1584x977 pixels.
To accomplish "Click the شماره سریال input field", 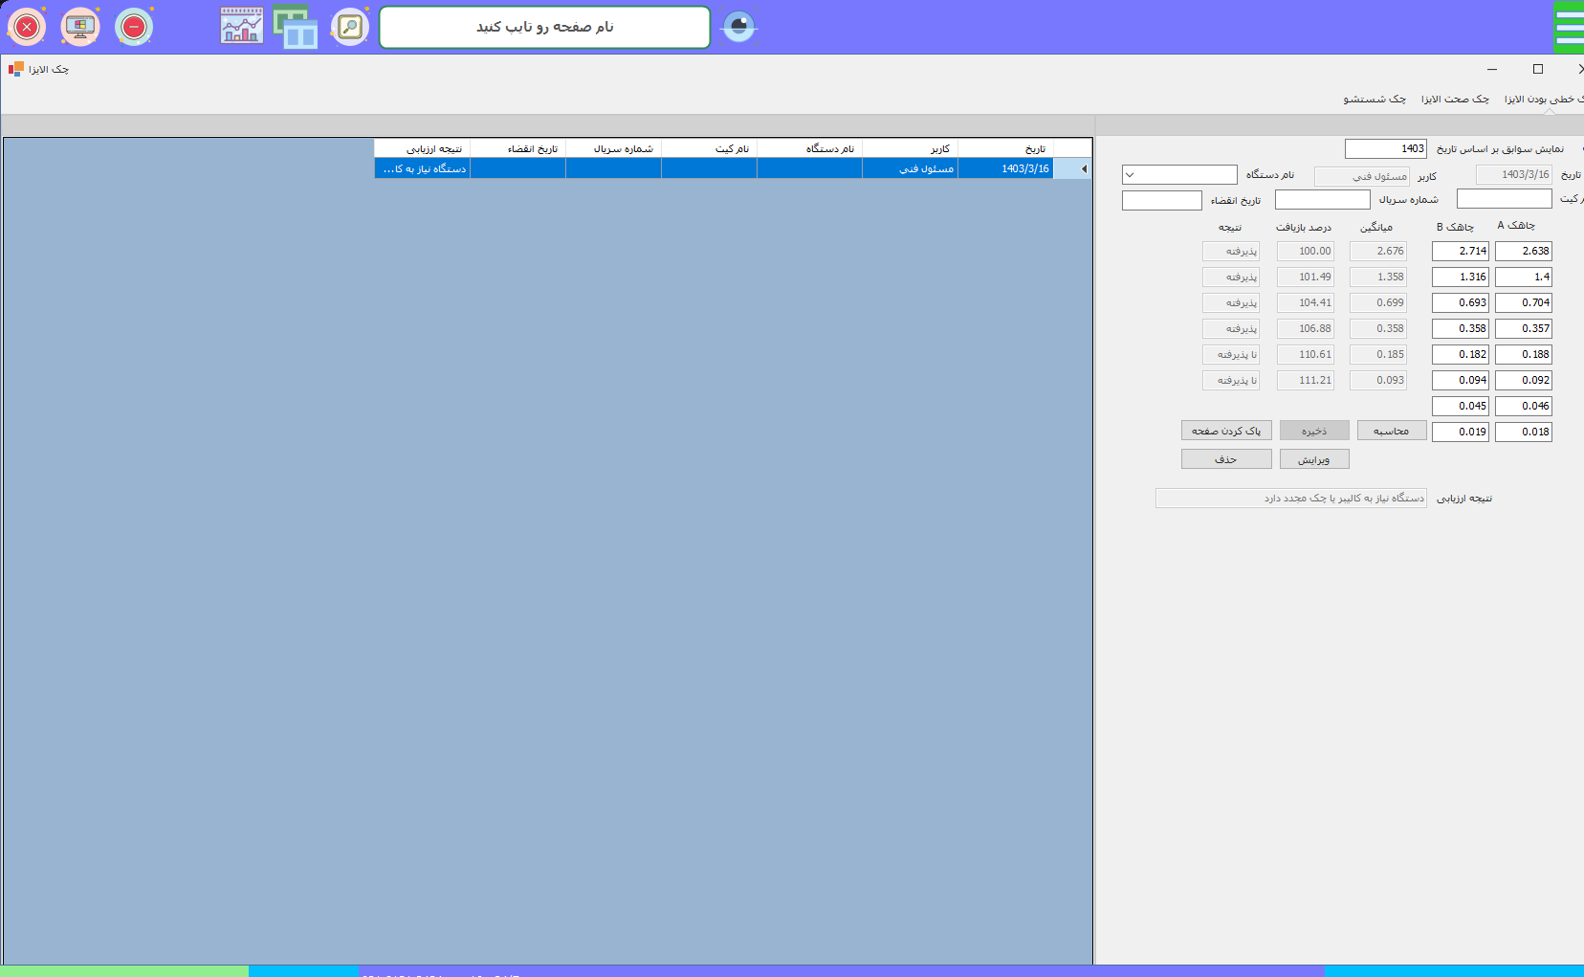I will pos(1322,200).
